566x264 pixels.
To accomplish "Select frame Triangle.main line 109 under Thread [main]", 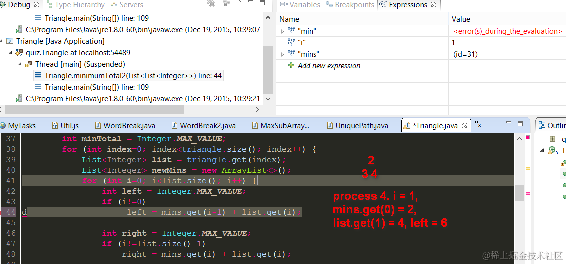I will pyautogui.click(x=97, y=87).
